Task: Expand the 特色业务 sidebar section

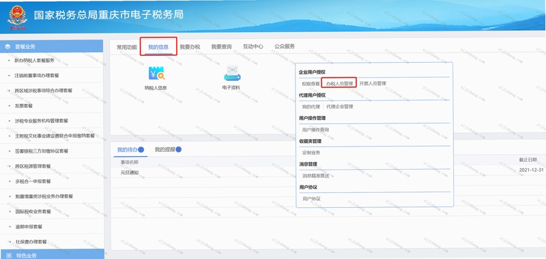Action: 52,254
